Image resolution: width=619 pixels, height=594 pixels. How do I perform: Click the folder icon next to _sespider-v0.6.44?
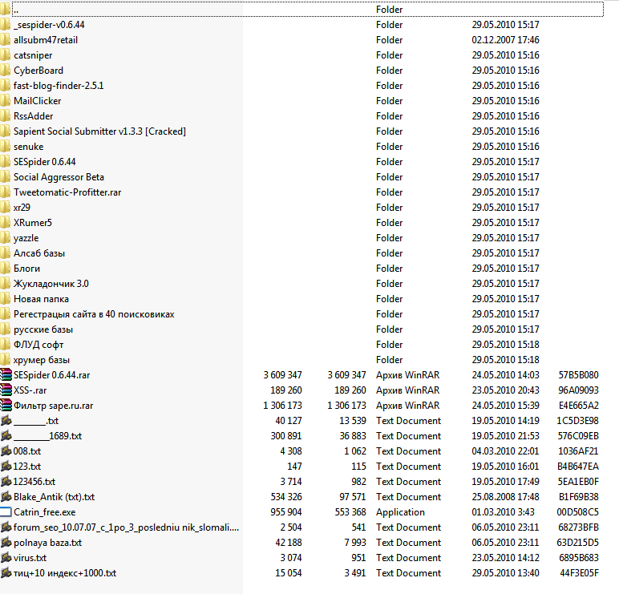click(x=5, y=25)
